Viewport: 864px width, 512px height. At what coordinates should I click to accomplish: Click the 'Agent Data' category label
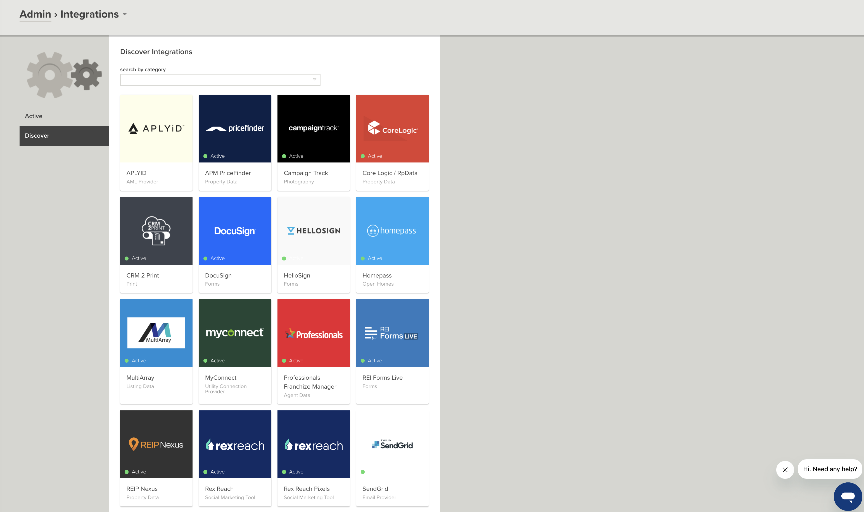click(x=297, y=395)
